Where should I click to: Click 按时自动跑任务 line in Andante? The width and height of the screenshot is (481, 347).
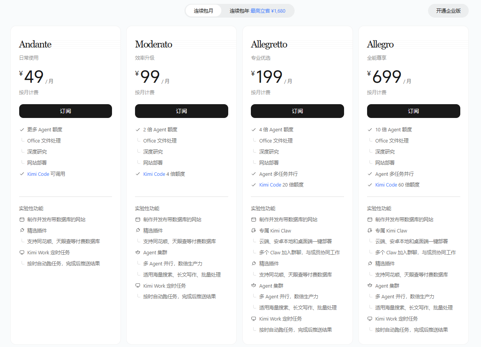point(63,264)
